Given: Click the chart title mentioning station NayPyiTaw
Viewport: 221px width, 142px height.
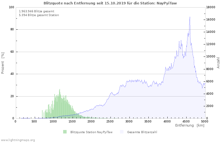Looking at the screenshot, I should 110,3.
